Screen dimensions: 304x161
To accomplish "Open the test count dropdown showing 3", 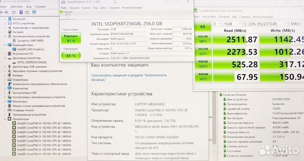I will 217,24.
